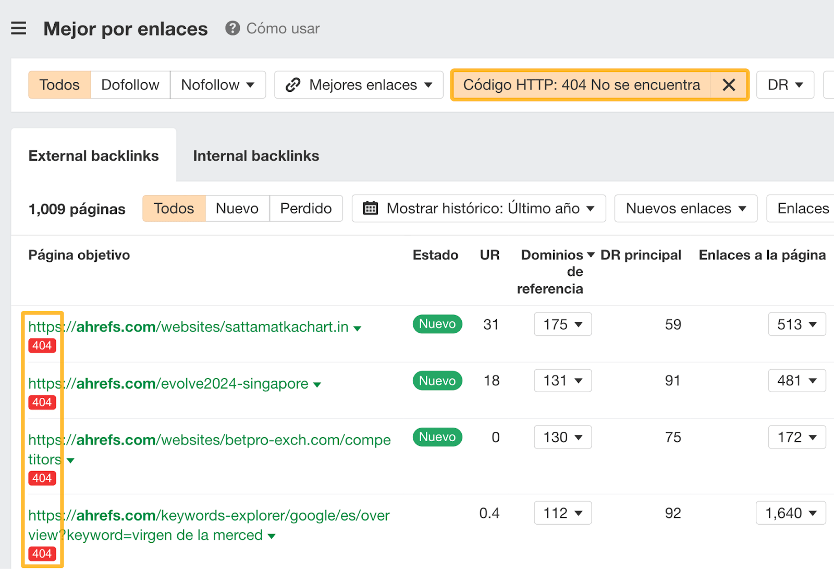This screenshot has width=834, height=569.
Task: Click the sort arrow on Dominios de referencia
Action: pos(591,255)
